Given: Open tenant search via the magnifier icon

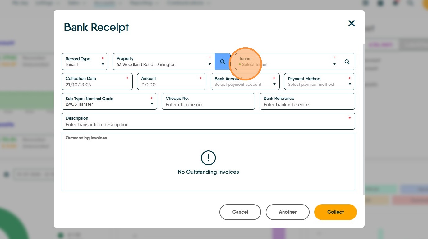Looking at the screenshot, I should tap(347, 62).
